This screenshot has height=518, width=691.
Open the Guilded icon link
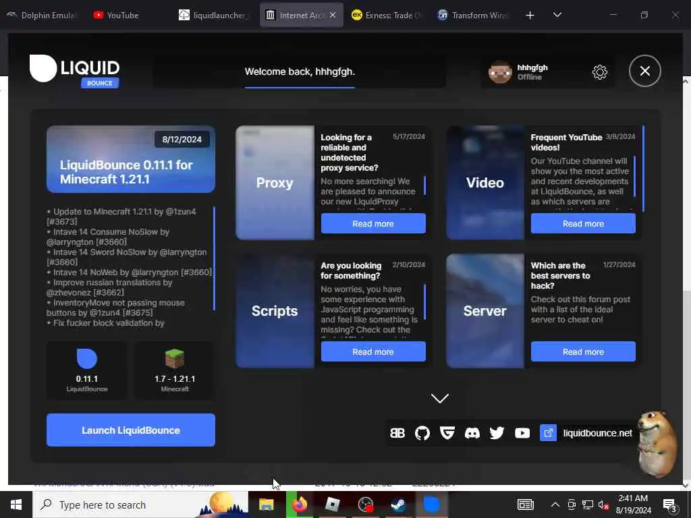tap(447, 433)
